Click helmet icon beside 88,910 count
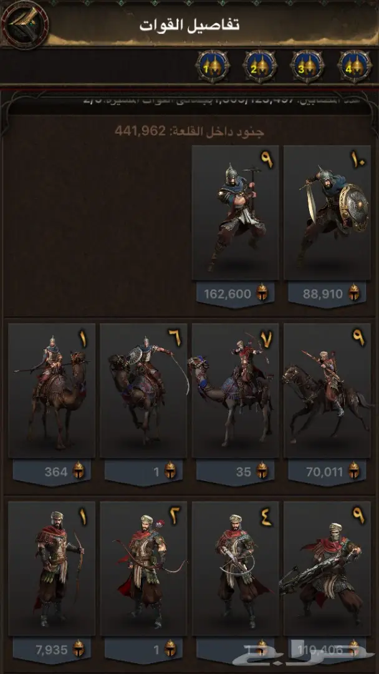Image resolution: width=379 pixels, height=674 pixels. pos(353,294)
